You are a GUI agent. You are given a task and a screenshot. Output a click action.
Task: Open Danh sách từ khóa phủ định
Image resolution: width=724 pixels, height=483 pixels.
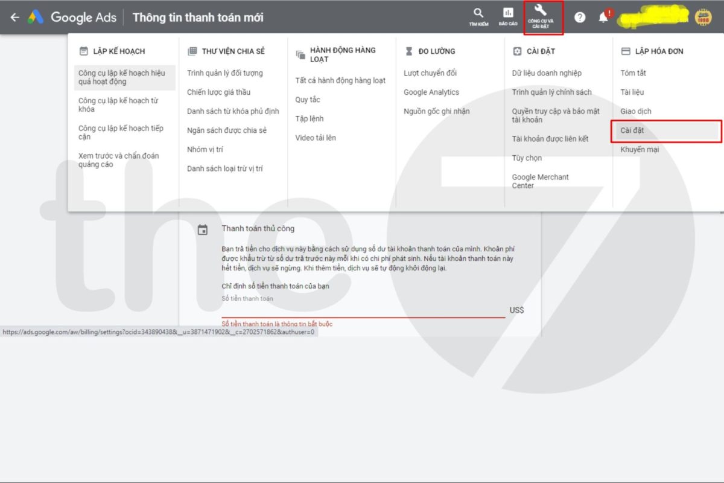[x=231, y=111]
